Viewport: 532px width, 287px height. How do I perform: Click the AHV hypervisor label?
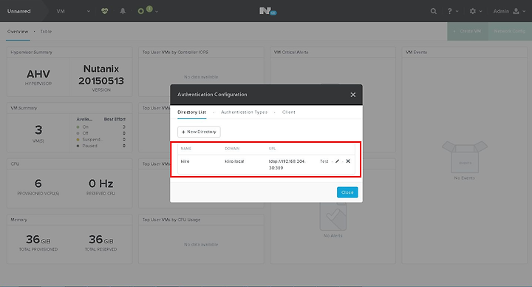(38, 74)
